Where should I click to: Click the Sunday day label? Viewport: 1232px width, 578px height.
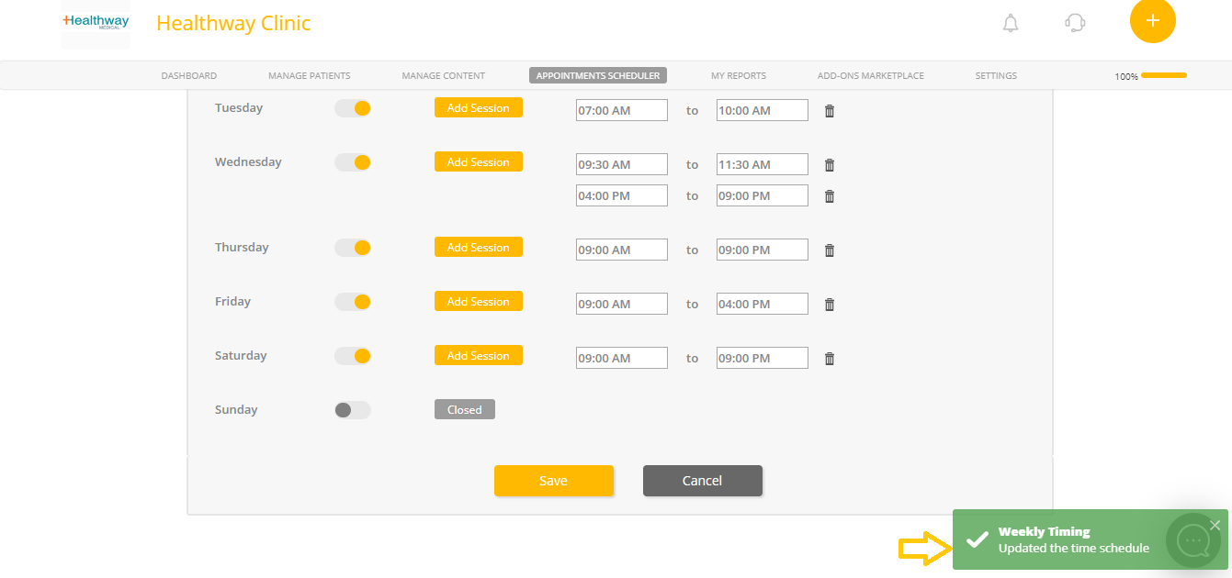236,410
